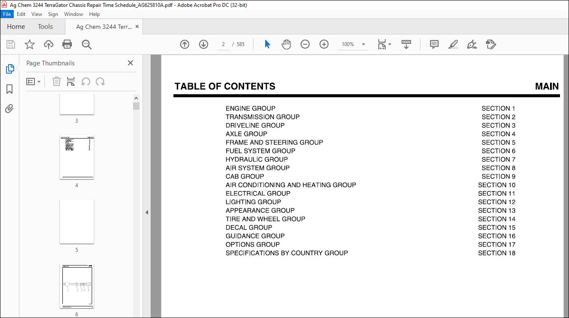Image resolution: width=569 pixels, height=318 pixels.
Task: Open thumbnails options dropdown menu
Action: point(33,81)
